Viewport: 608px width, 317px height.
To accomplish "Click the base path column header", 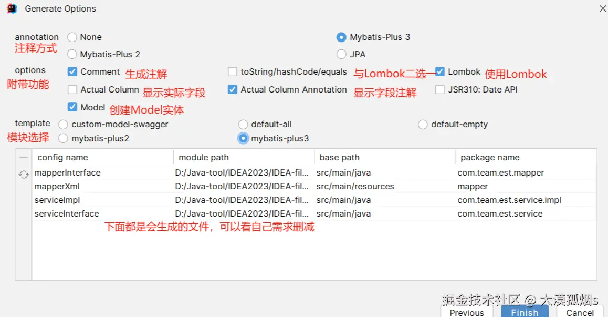I will click(x=385, y=157).
